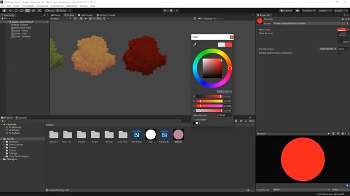
Task: Select the Rotate tool in toolbar
Action: (x=16, y=10)
